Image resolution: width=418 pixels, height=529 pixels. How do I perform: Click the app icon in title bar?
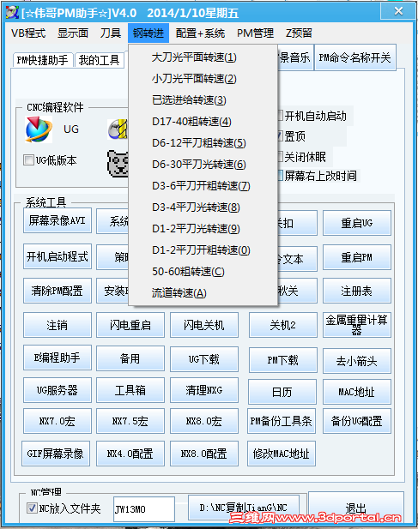(12, 13)
